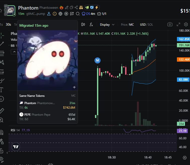The height and width of the screenshot is (165, 190).
Task: Select the 1s timeframe
Action: point(1,24)
